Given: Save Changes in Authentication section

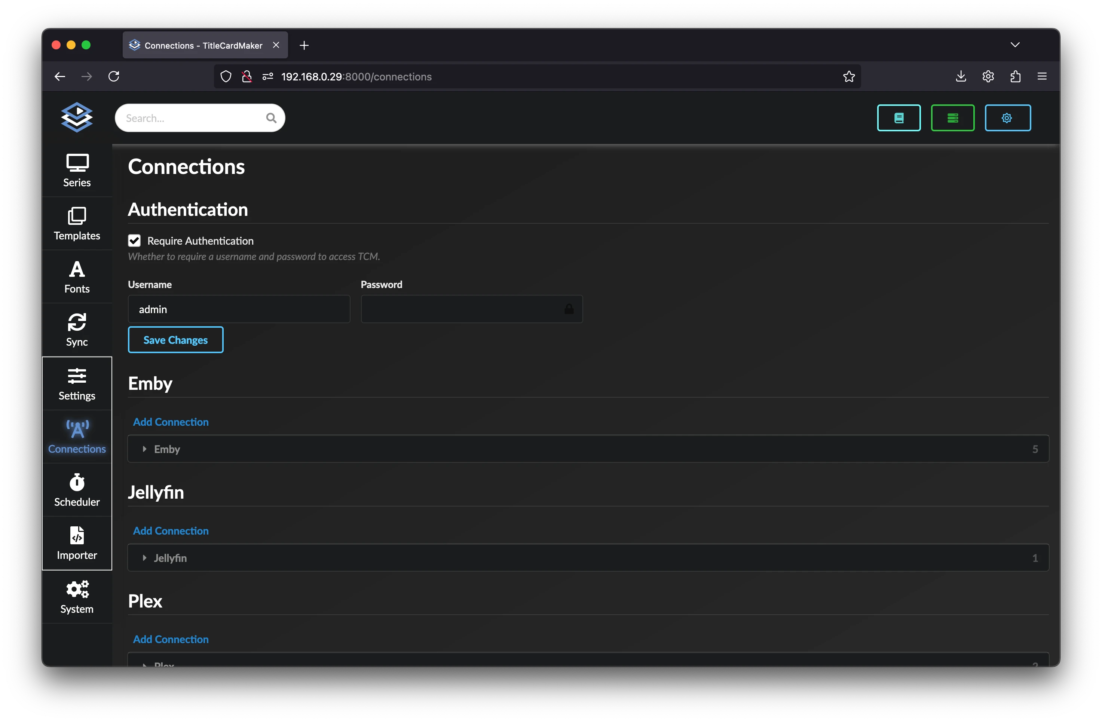Looking at the screenshot, I should coord(175,339).
